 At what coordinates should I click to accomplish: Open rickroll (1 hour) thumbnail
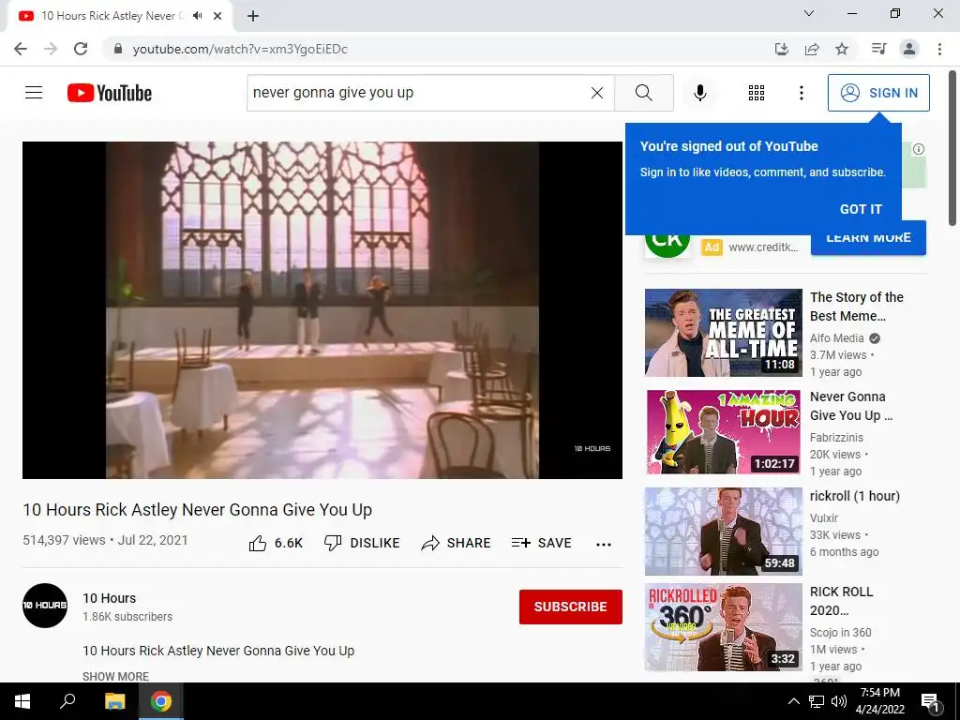pyautogui.click(x=724, y=532)
